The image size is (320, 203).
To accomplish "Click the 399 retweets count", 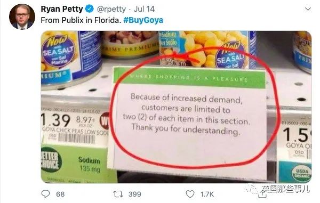I will coord(135,194).
